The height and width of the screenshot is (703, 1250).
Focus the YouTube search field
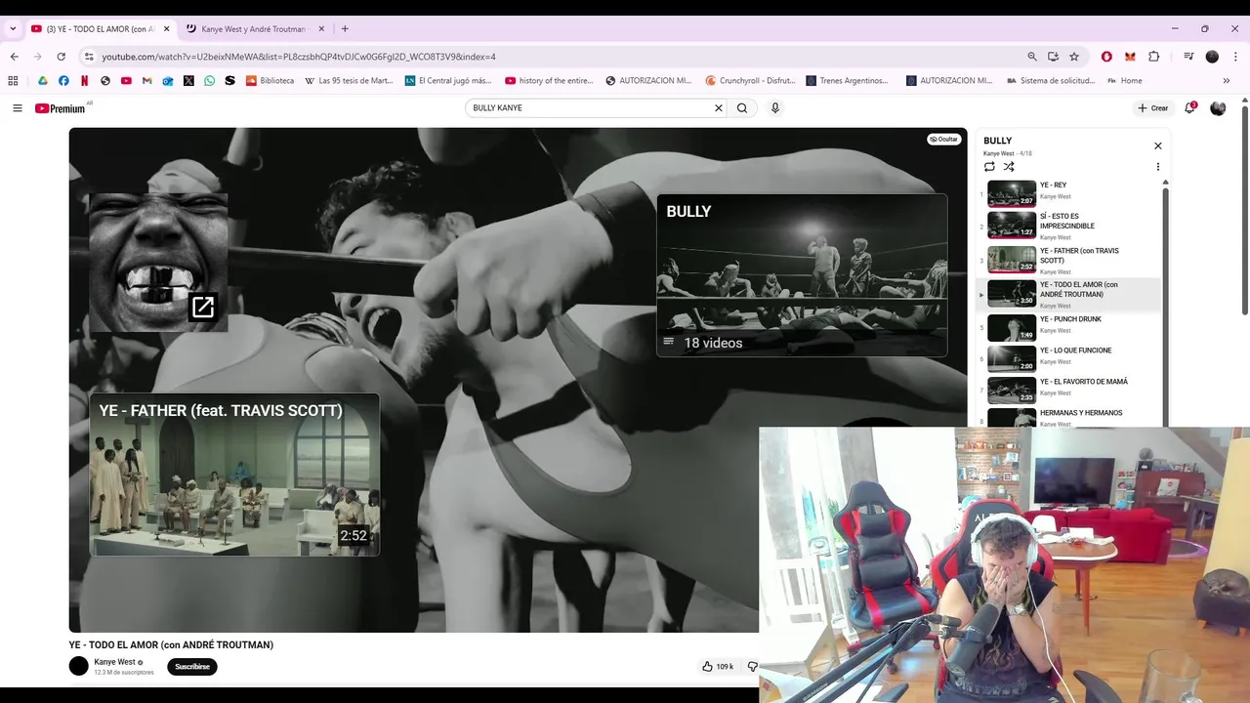591,108
